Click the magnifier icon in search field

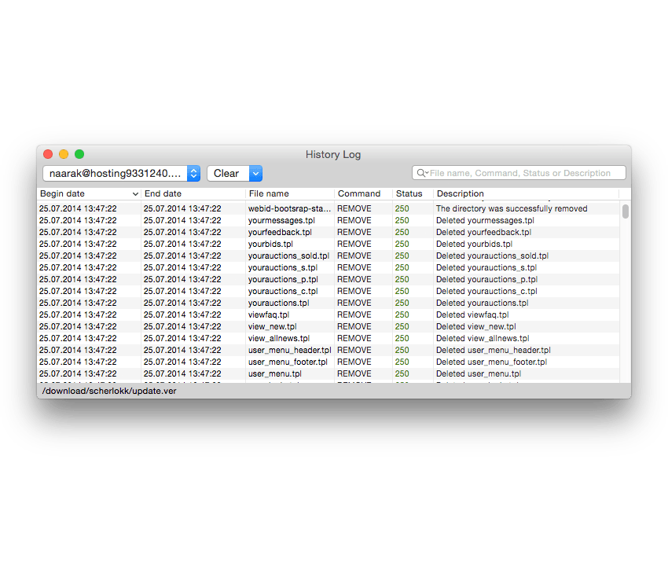422,173
